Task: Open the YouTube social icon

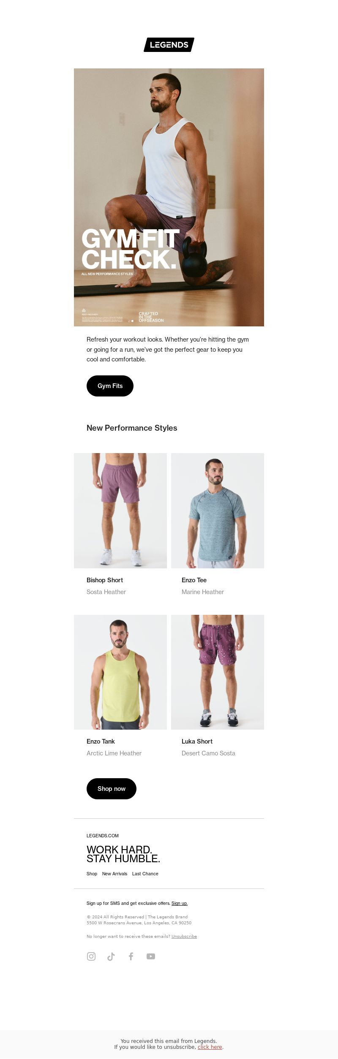Action: coord(151,956)
